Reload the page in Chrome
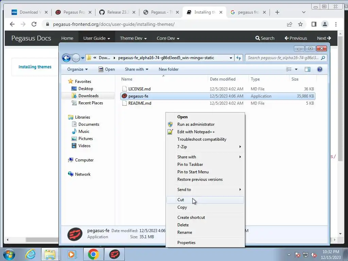This screenshot has width=348, height=261. pyautogui.click(x=34, y=24)
